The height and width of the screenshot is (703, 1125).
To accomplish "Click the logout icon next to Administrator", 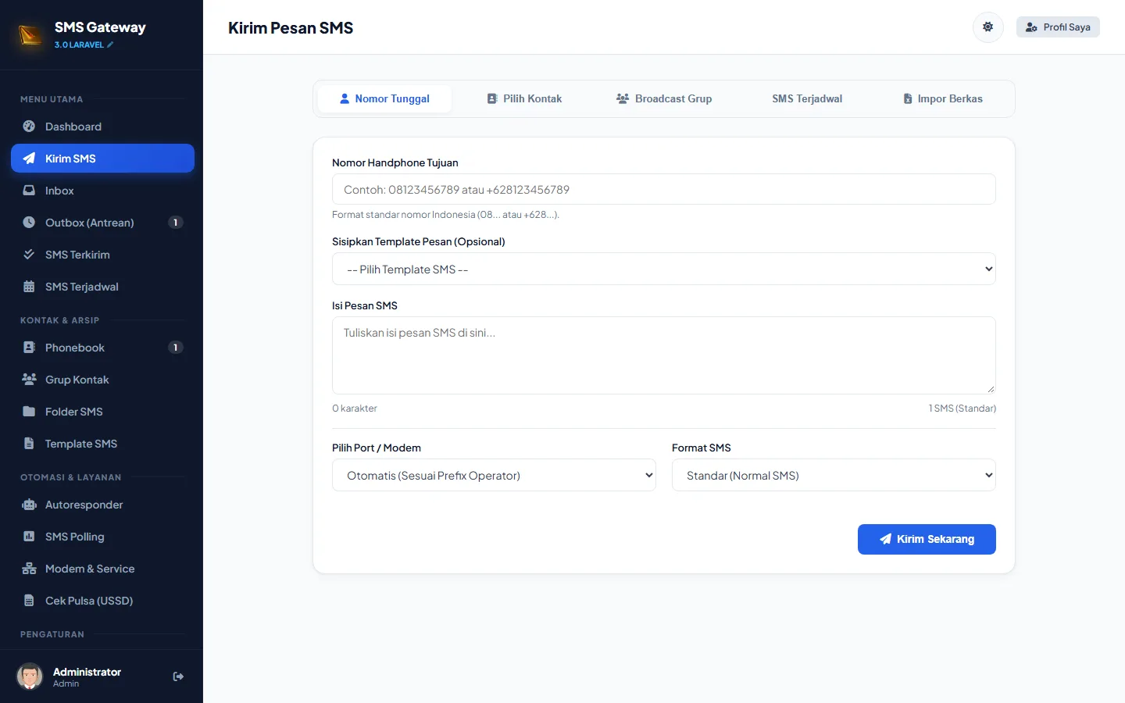I will click(x=178, y=676).
